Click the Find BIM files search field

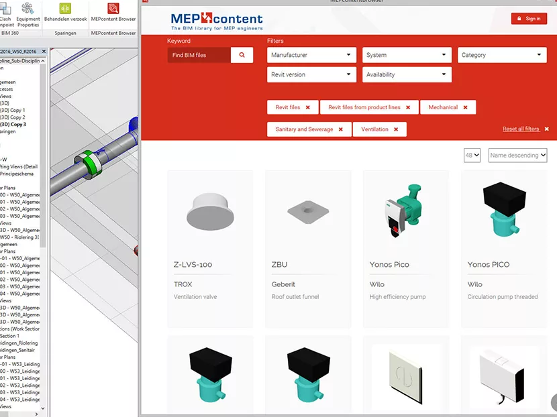(x=199, y=55)
